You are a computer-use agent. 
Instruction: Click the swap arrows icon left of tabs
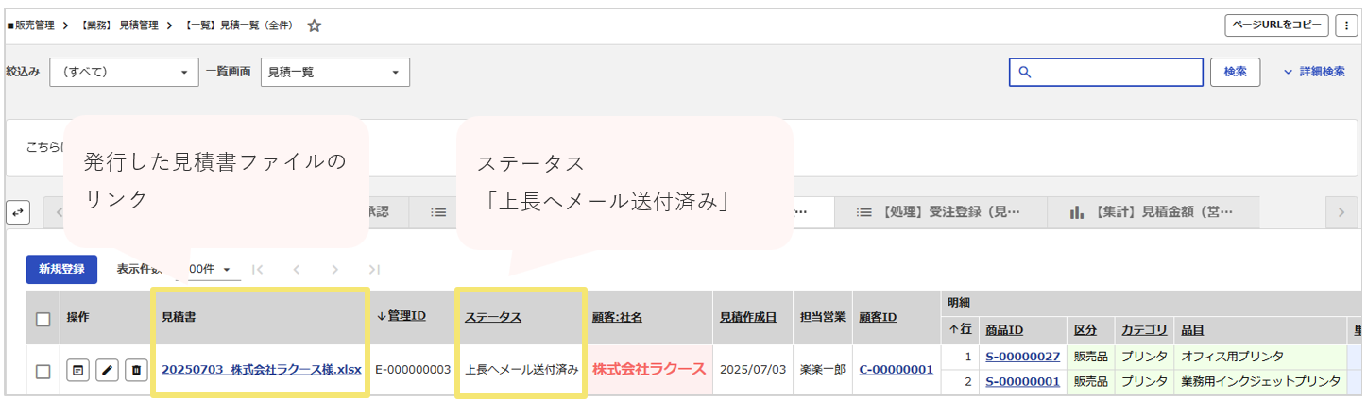[x=18, y=213]
